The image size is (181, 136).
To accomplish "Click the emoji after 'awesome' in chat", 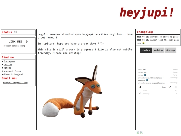I will (147, 80).
